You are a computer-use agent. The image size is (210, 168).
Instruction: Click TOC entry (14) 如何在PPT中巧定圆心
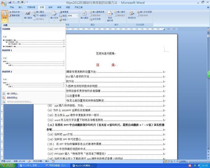pyautogui.click(x=106, y=139)
